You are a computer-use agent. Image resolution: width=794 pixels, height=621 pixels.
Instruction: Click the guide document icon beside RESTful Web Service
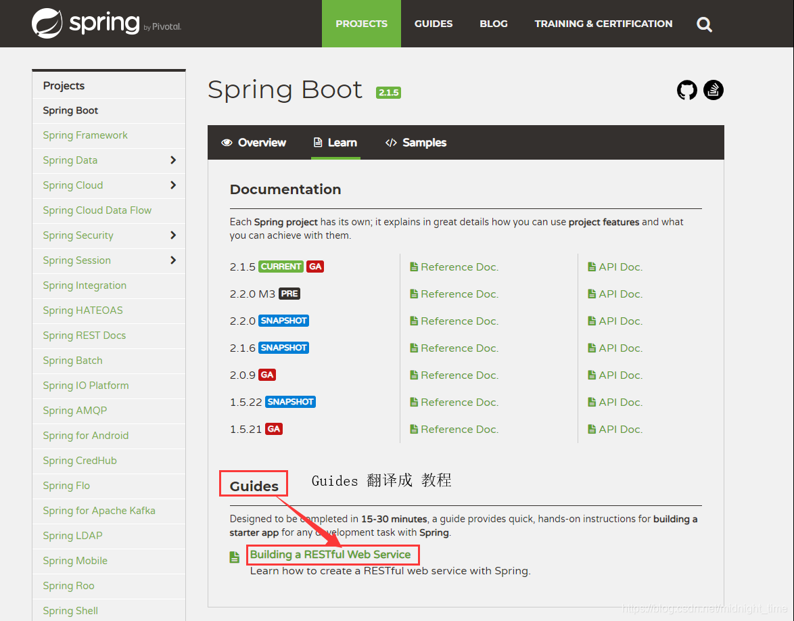235,557
